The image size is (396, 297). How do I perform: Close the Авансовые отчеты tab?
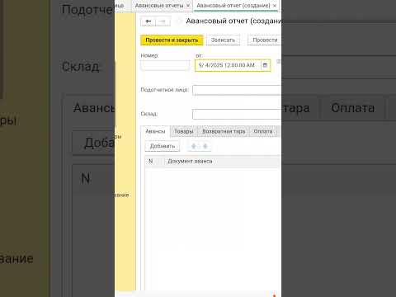coord(188,6)
